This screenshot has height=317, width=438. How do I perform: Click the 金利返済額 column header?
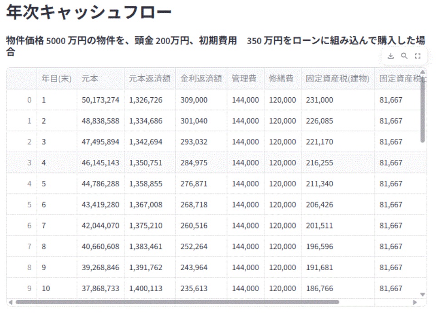click(201, 79)
